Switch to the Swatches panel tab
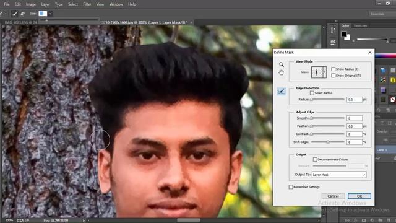 (x=360, y=25)
